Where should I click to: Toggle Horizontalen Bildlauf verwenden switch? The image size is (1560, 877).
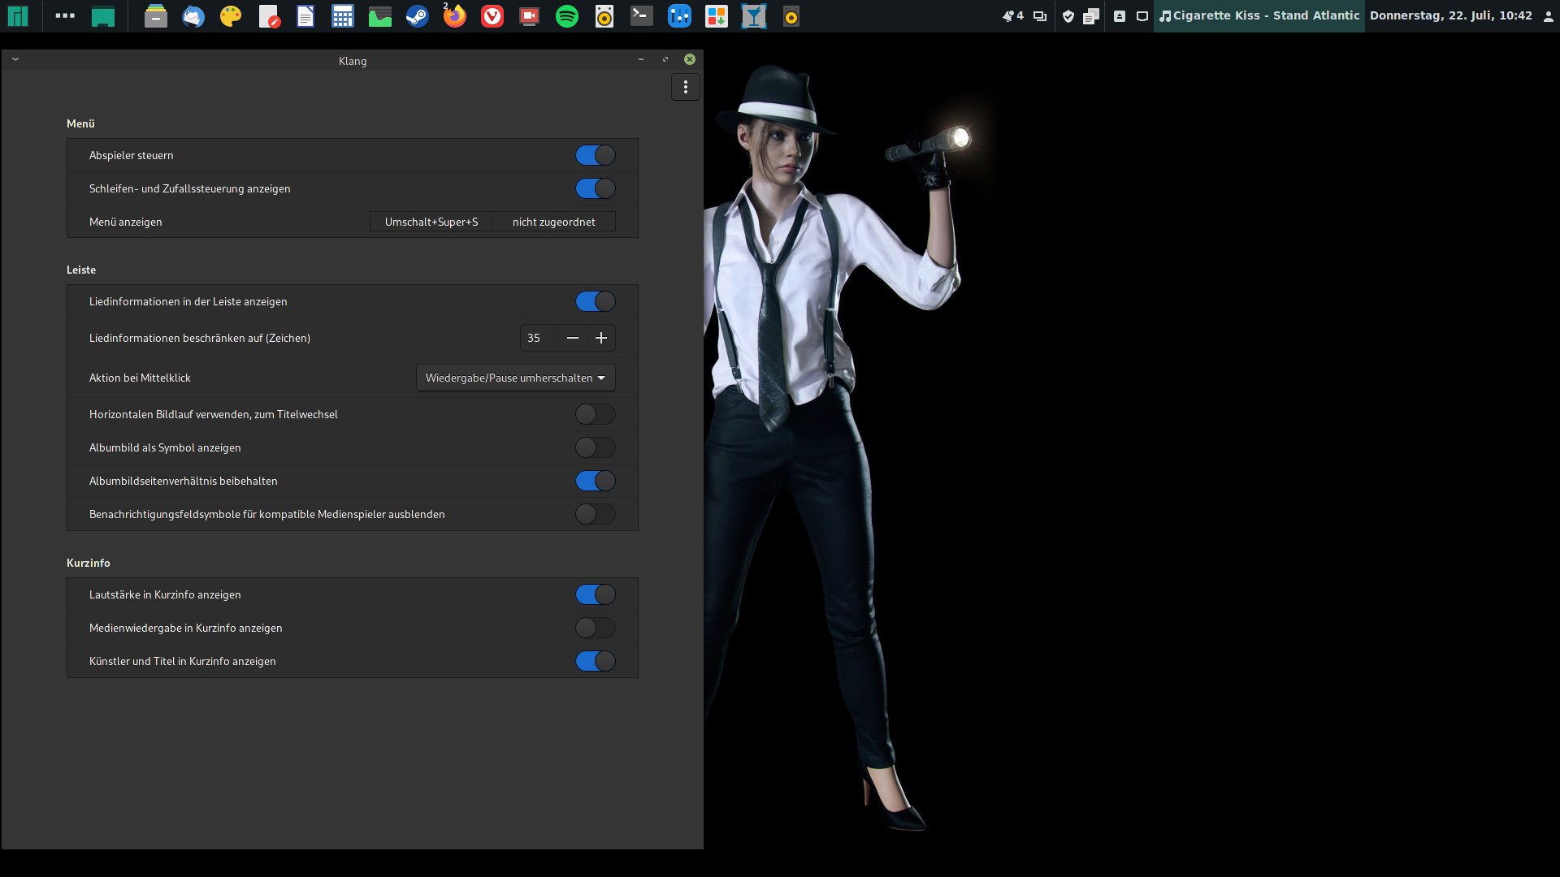(595, 414)
